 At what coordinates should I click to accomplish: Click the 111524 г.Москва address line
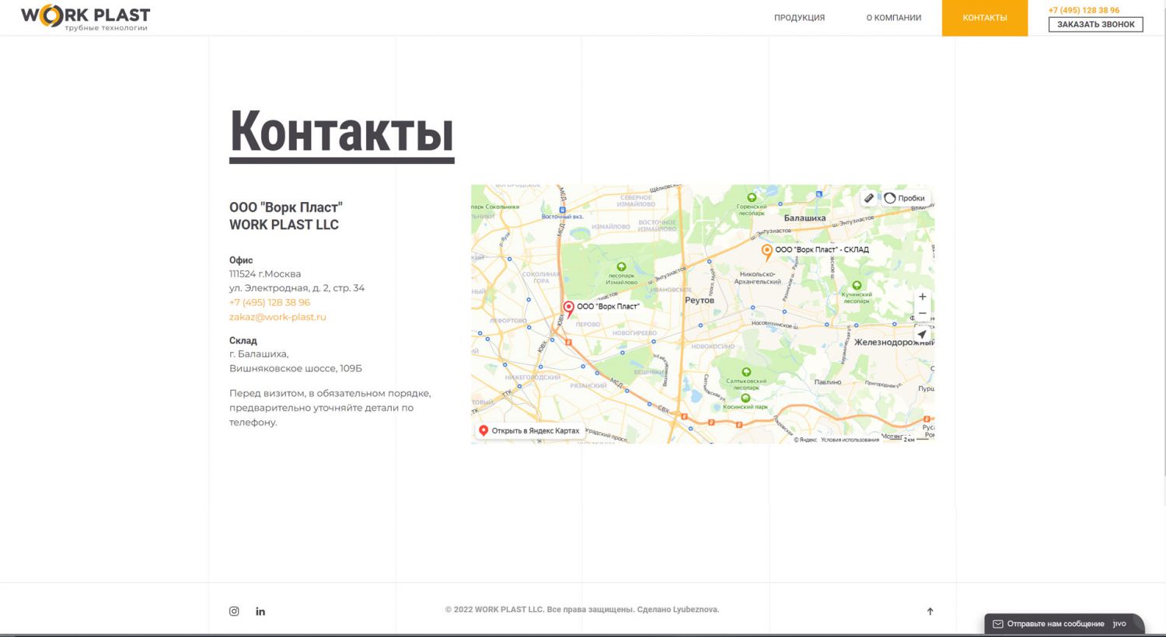[265, 274]
